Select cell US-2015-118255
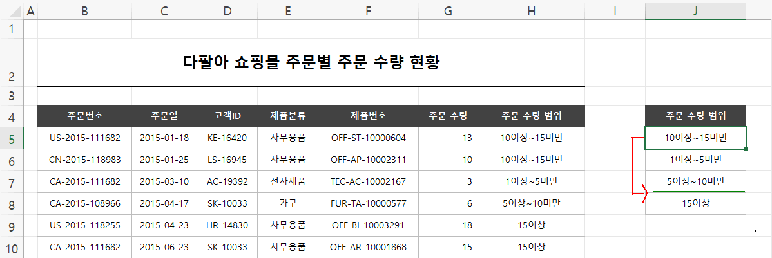Viewport: 772px width, 258px height. 84,225
